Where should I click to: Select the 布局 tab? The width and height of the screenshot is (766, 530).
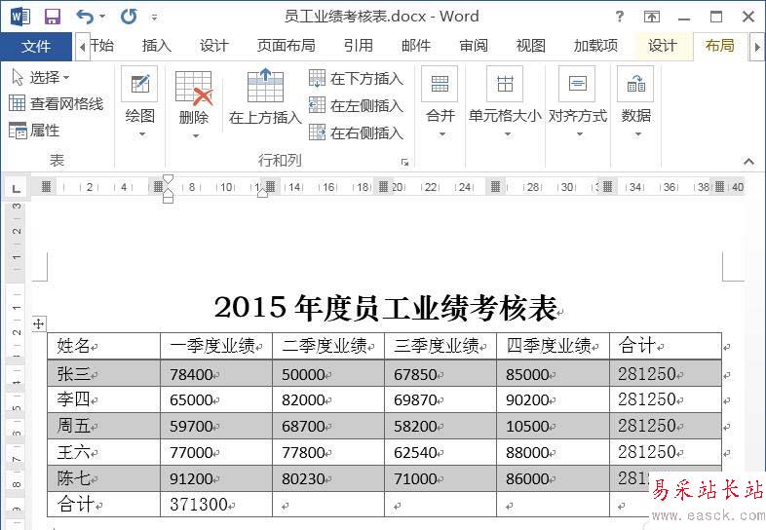pyautogui.click(x=720, y=46)
